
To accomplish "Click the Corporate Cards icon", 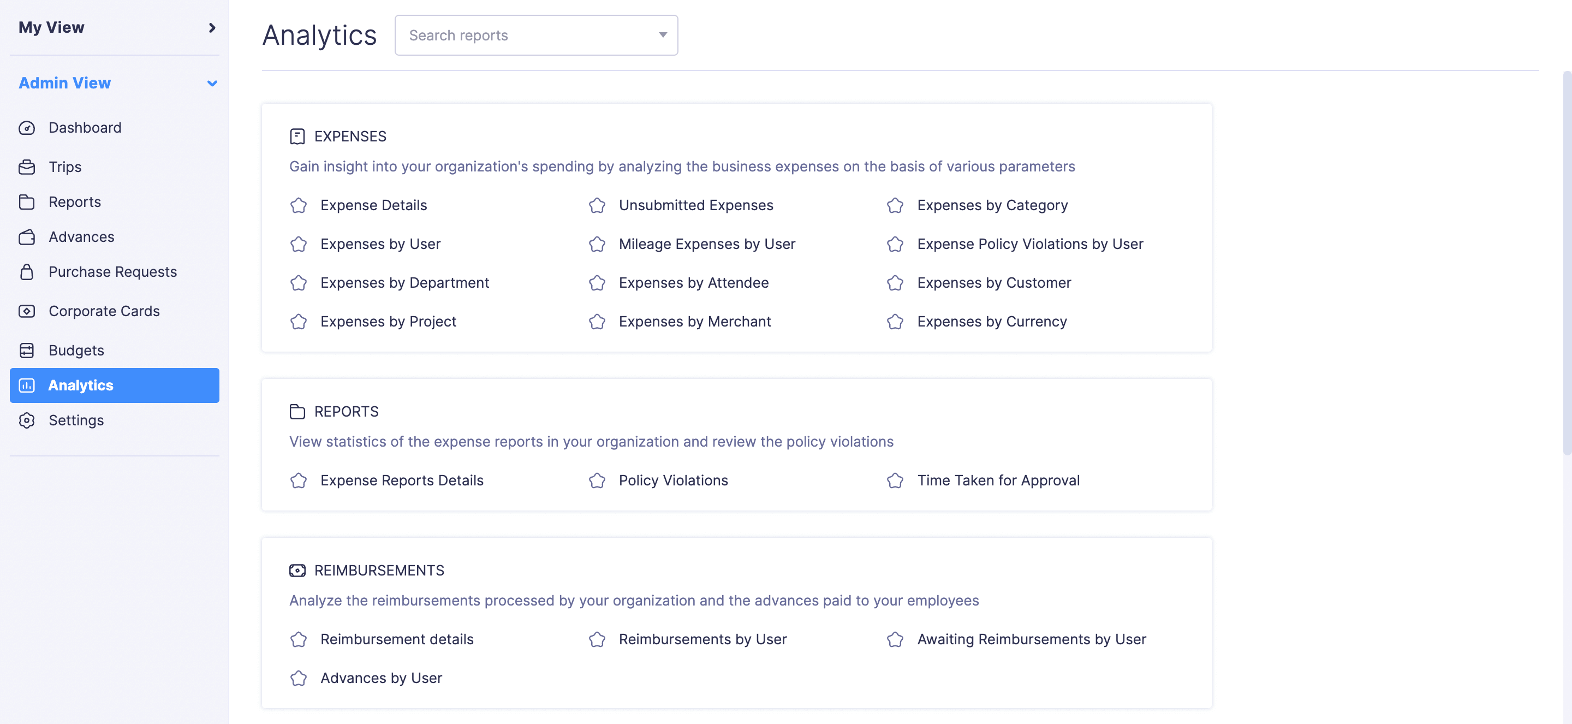I will click(x=27, y=311).
